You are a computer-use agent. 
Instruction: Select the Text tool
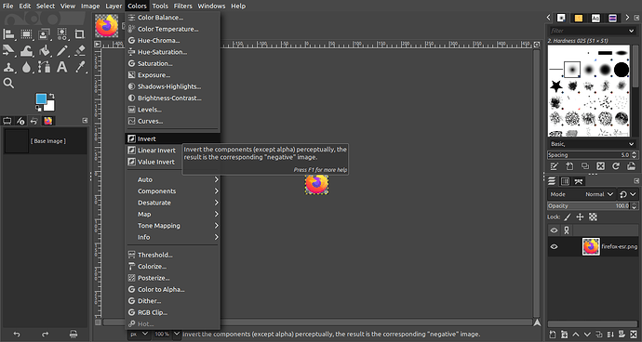point(61,67)
